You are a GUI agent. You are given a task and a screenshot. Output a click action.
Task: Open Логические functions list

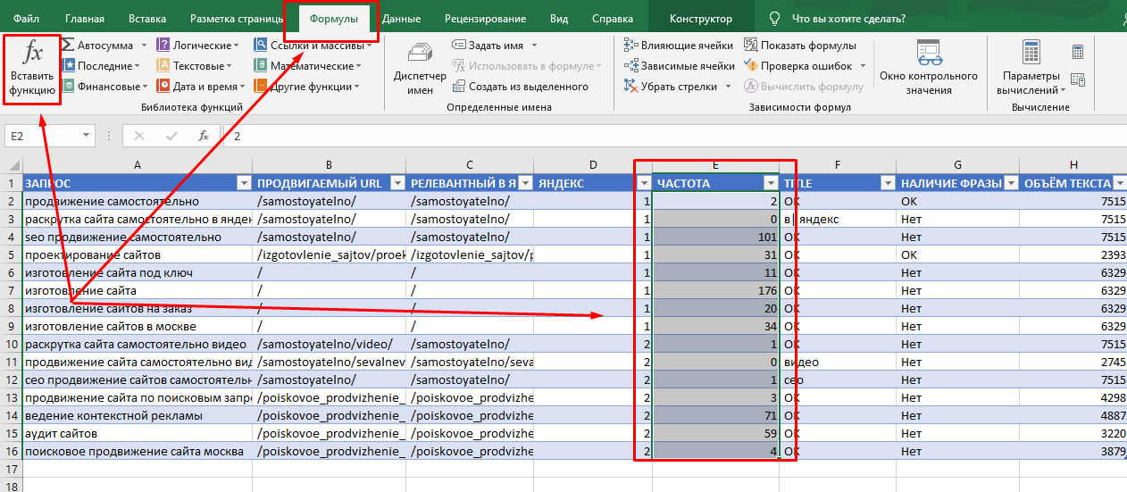[x=197, y=45]
